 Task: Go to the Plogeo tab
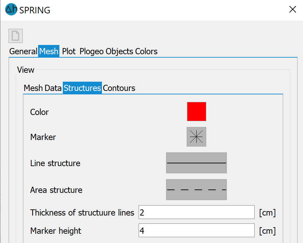click(92, 51)
